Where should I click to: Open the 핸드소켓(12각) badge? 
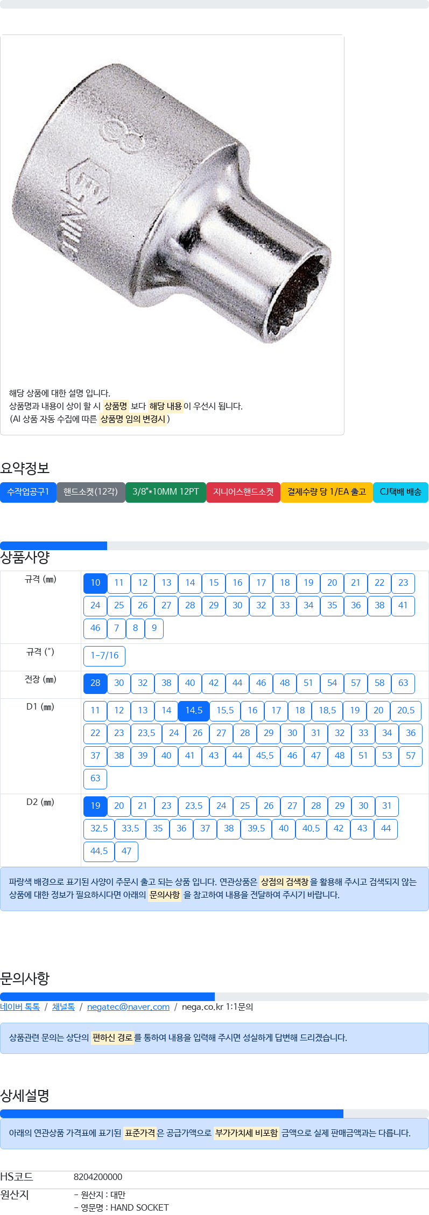click(x=90, y=492)
